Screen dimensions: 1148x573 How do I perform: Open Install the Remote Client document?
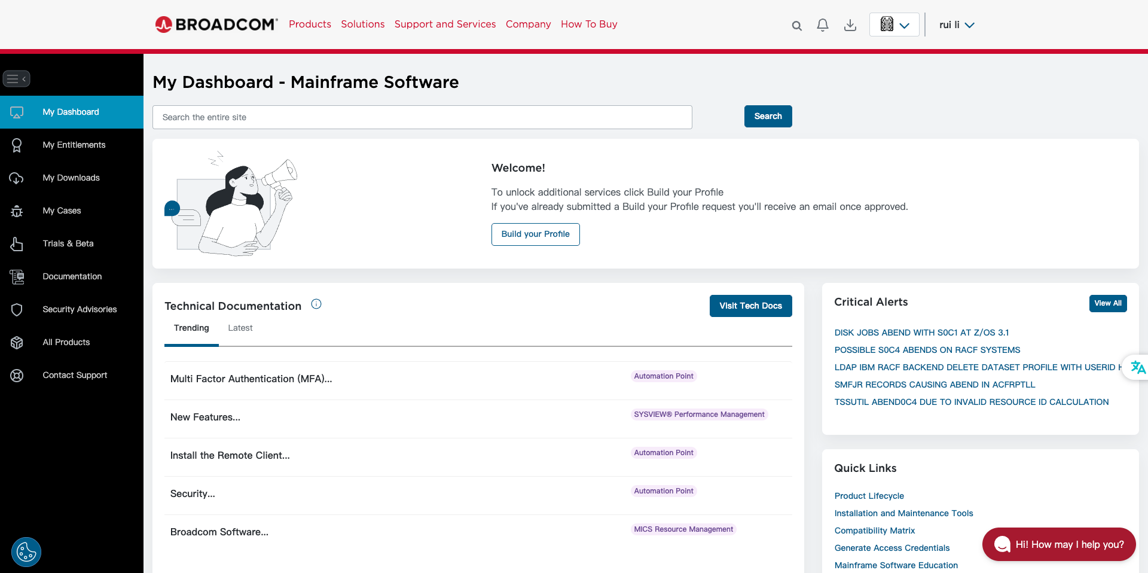click(x=230, y=456)
